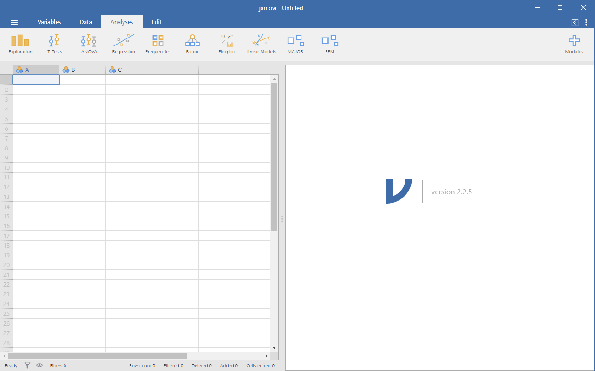Image resolution: width=595 pixels, height=371 pixels.
Task: Click the filter funnel icon in status bar
Action: click(27, 365)
